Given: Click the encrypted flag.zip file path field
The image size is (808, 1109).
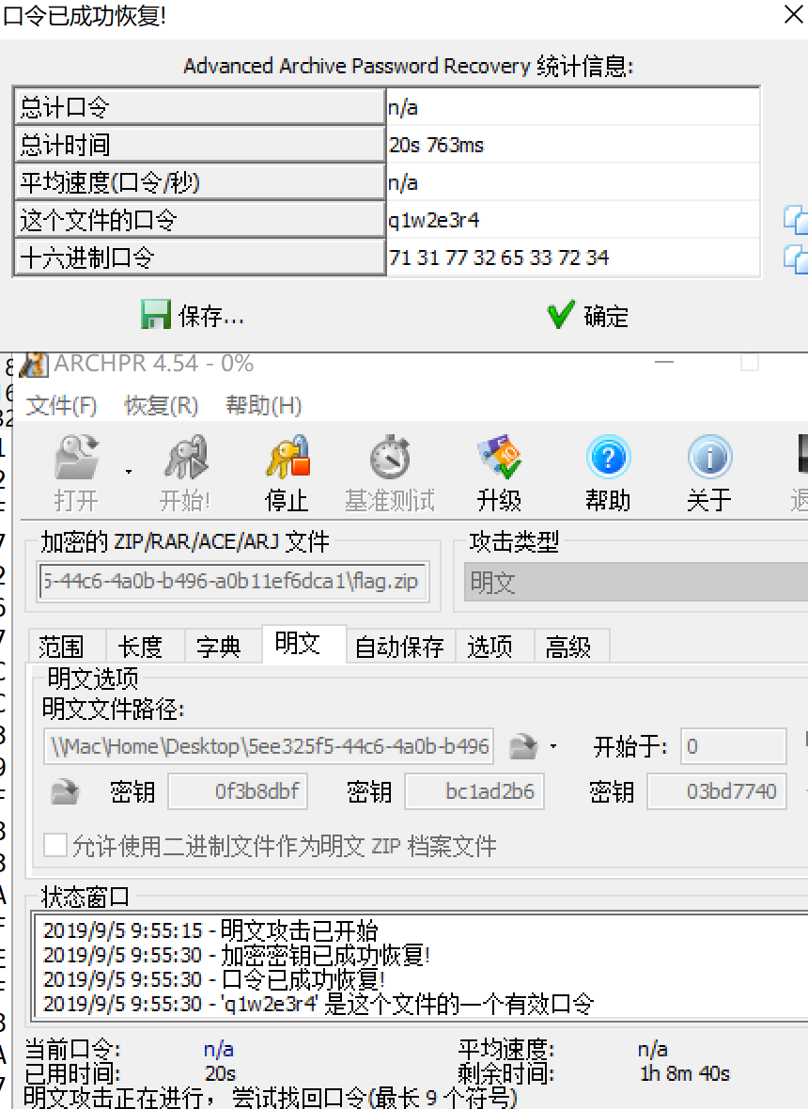Looking at the screenshot, I should click(x=233, y=582).
